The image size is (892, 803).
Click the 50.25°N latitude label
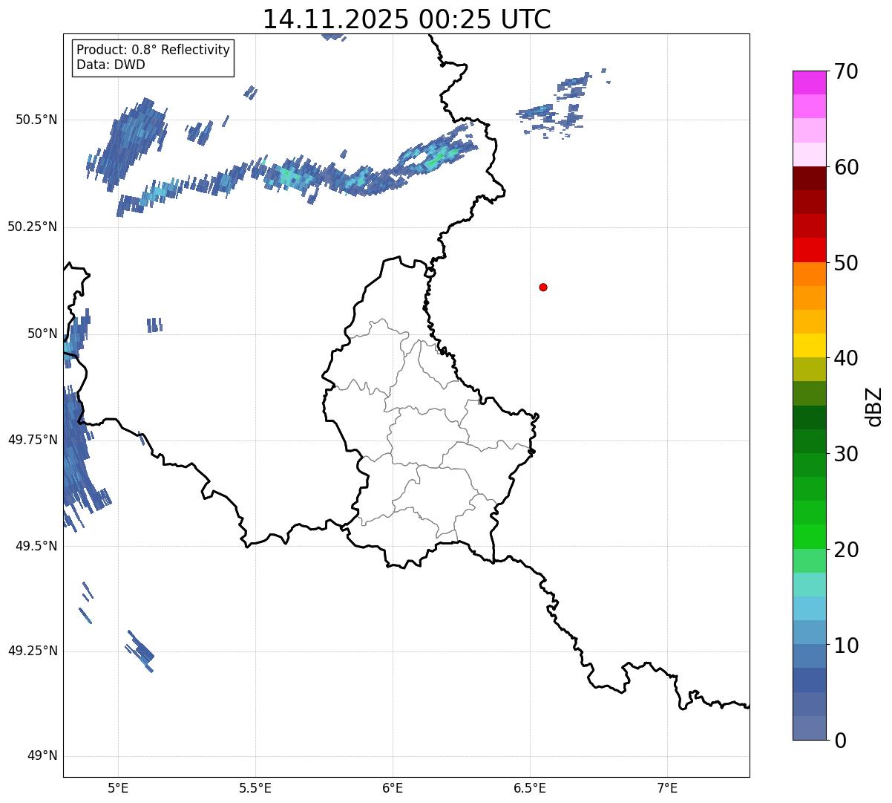(x=33, y=227)
